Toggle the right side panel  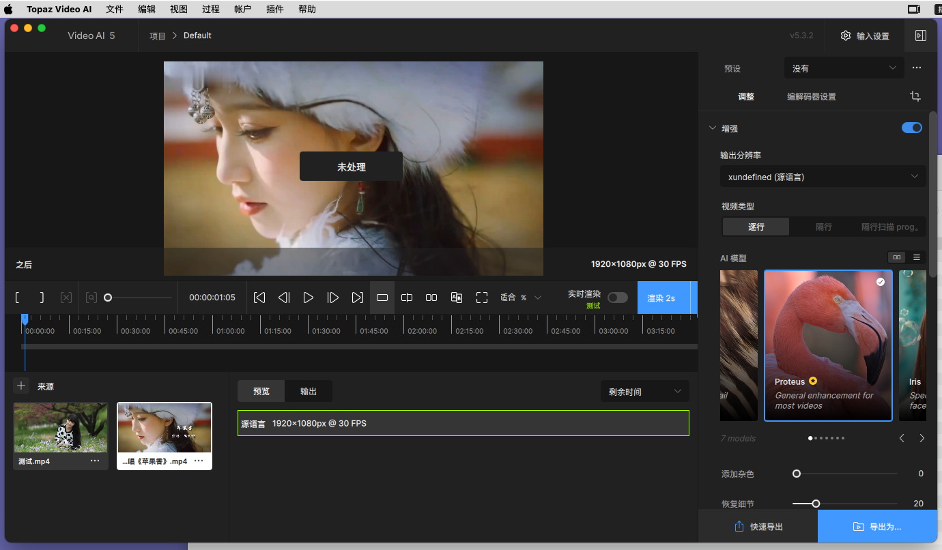(x=921, y=35)
